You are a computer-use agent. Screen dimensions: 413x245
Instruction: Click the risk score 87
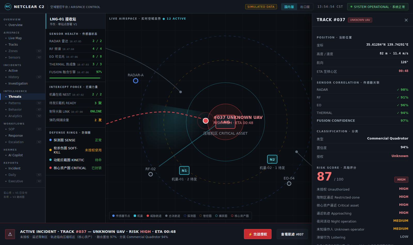pos(324,177)
